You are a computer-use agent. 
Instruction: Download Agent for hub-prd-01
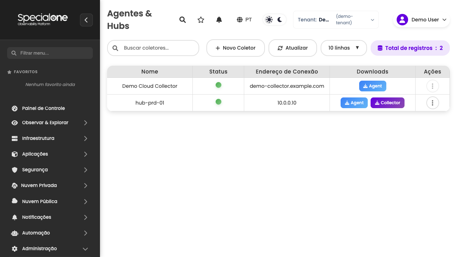[x=354, y=103]
